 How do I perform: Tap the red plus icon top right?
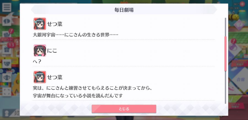(242, 4)
